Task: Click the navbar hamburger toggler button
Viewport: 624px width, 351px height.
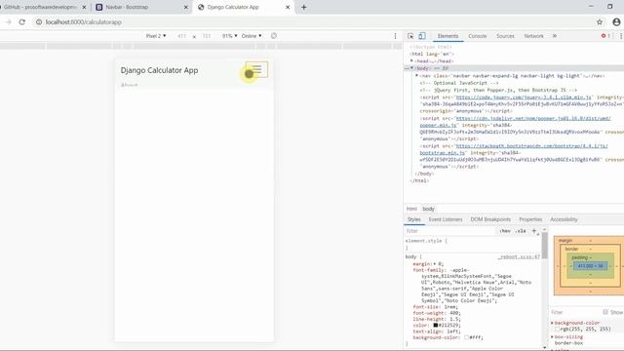Action: [x=256, y=69]
